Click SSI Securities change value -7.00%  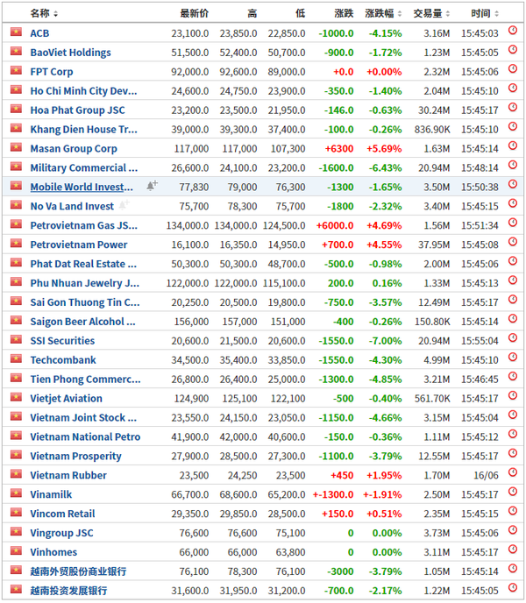(385, 341)
